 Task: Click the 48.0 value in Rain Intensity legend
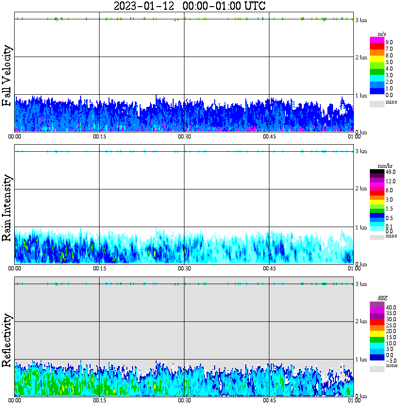click(x=391, y=172)
